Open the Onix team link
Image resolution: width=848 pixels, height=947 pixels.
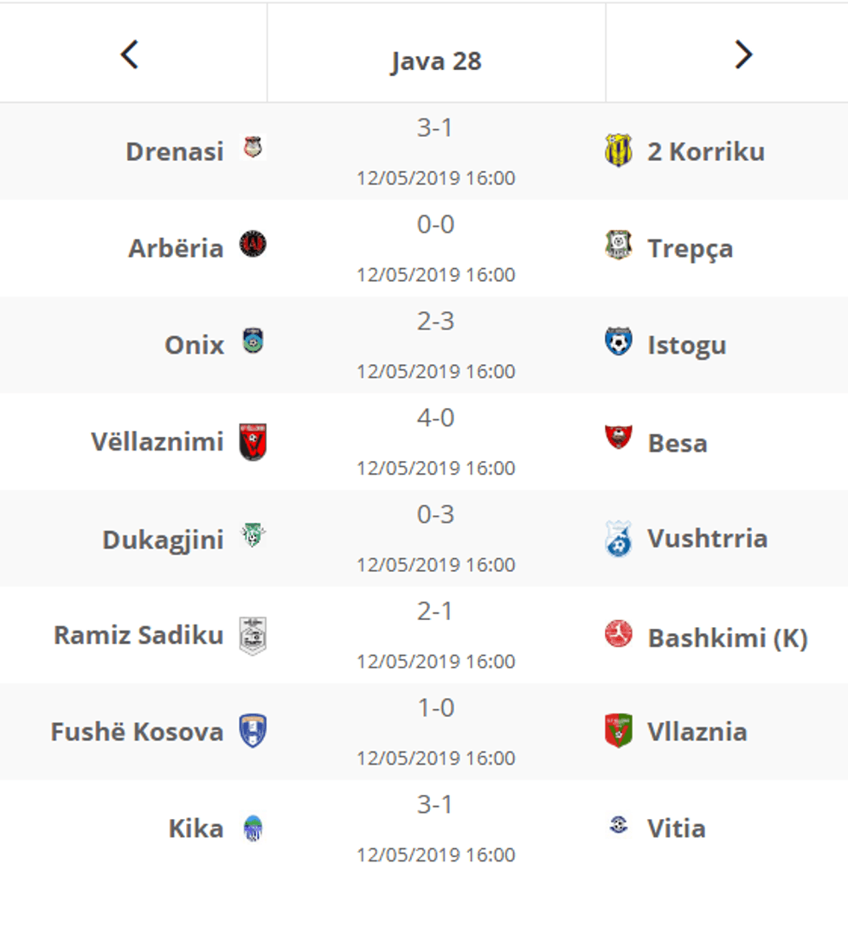click(x=194, y=345)
